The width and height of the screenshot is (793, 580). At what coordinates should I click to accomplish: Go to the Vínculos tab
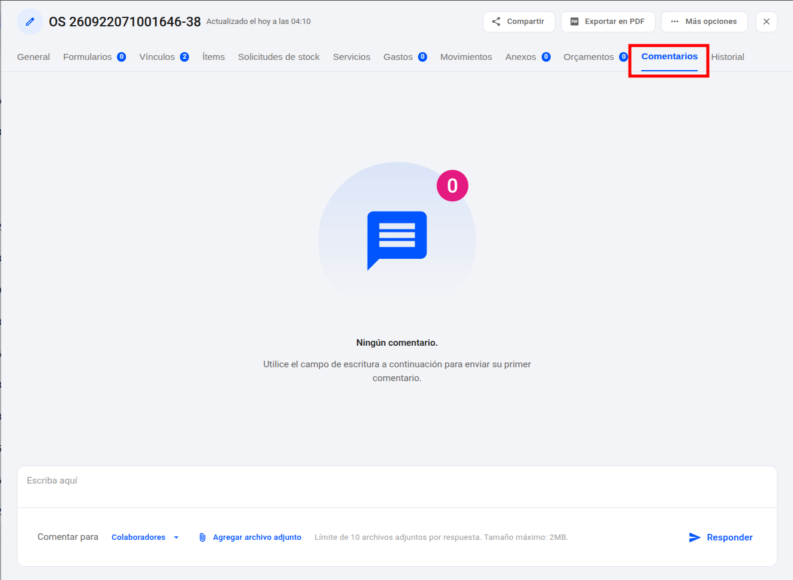(164, 57)
